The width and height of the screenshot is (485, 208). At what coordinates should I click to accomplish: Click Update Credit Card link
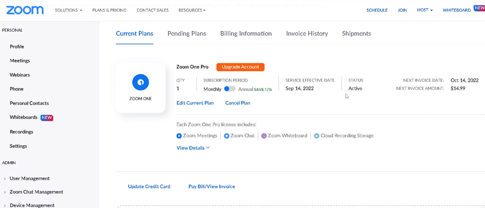(x=149, y=186)
